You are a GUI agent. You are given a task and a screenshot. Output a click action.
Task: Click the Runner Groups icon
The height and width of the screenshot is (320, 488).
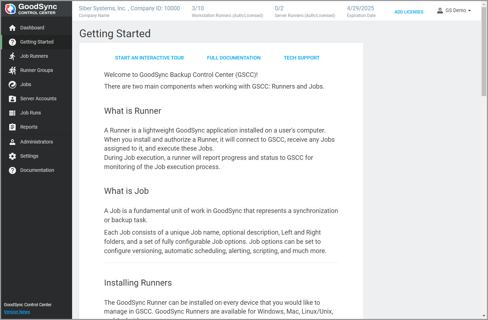point(12,71)
